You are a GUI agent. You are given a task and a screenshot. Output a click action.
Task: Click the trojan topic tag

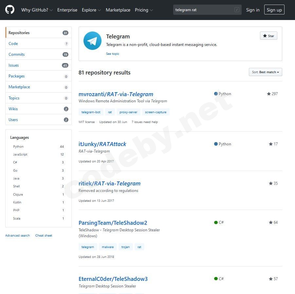(x=125, y=247)
